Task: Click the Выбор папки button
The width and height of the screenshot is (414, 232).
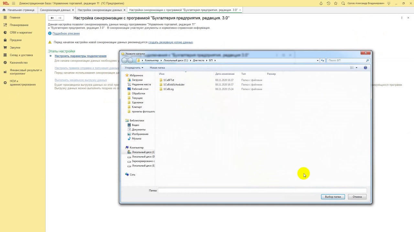Action: tap(333, 197)
